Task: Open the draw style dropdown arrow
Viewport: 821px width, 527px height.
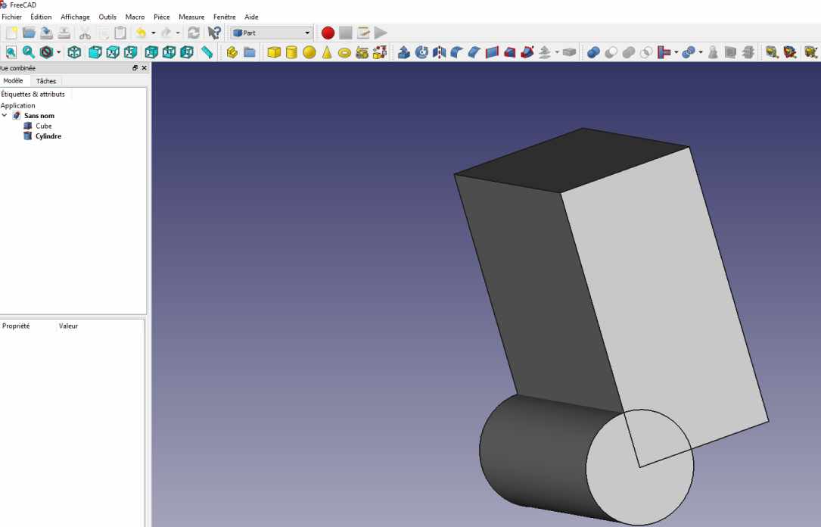Action: (x=59, y=52)
